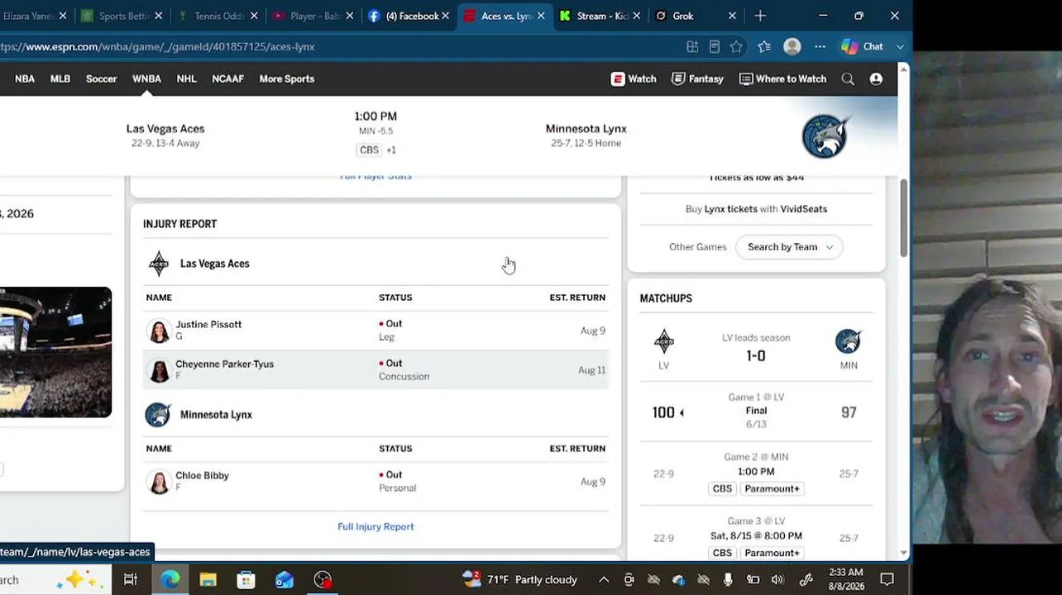Click the browser apps icon in address bar
The image size is (1062, 595).
pos(692,47)
